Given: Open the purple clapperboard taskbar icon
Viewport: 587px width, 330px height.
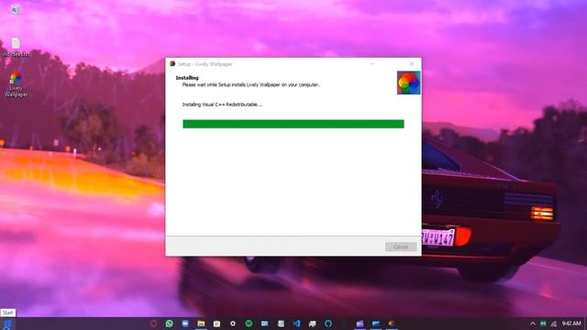Looking at the screenshot, I should (x=360, y=324).
